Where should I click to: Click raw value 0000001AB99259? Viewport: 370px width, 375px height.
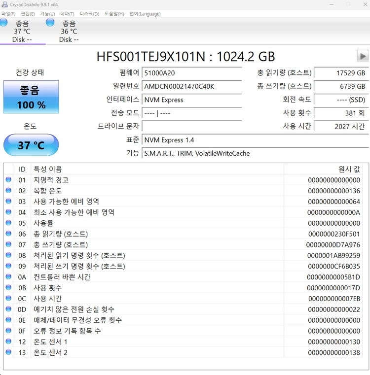point(333,255)
